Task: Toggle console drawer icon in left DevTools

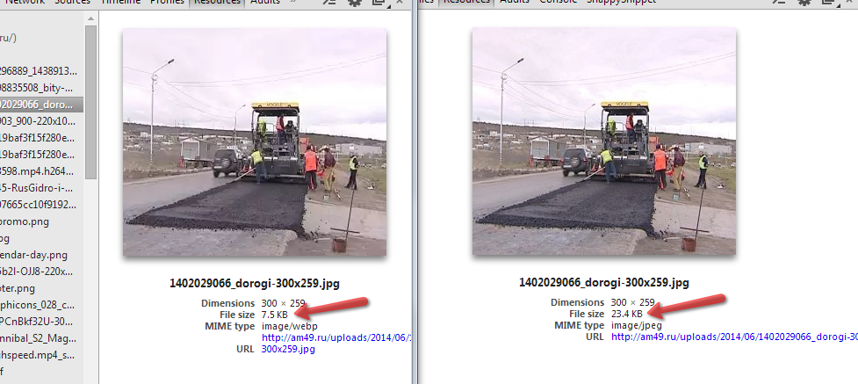Action: 330,3
